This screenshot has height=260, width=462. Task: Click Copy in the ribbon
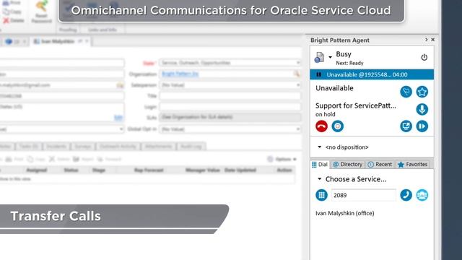[x=12, y=12]
